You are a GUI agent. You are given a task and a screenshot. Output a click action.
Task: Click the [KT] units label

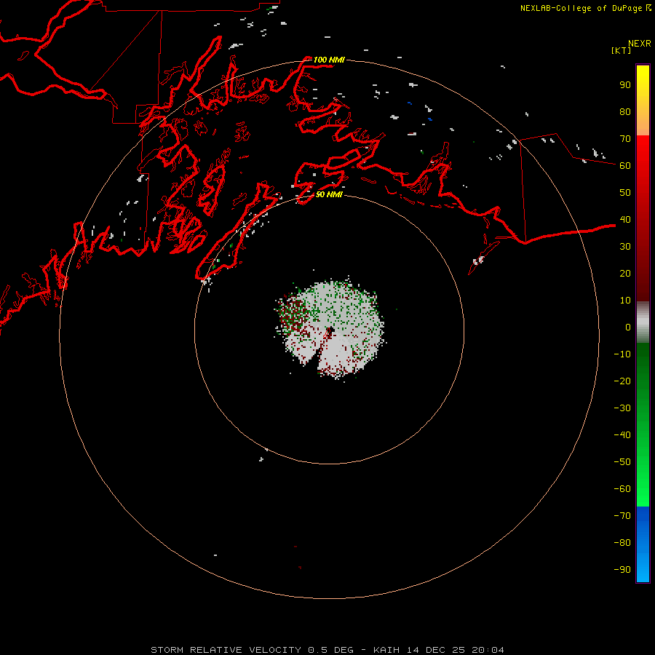pos(621,50)
